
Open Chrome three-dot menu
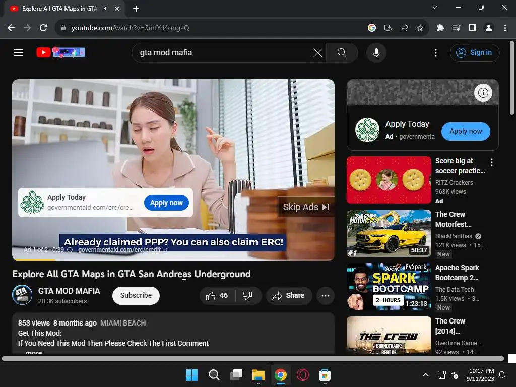[505, 28]
